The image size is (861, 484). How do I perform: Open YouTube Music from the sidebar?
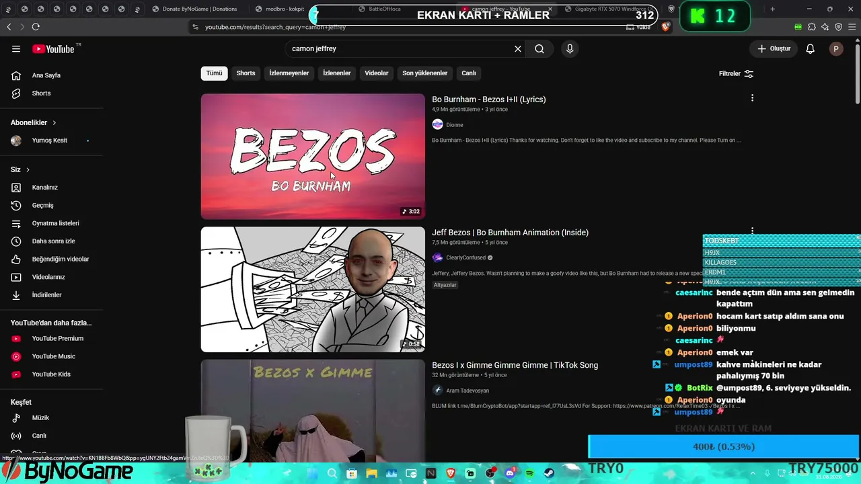(53, 356)
